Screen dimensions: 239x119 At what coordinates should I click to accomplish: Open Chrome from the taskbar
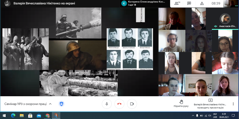(48, 116)
